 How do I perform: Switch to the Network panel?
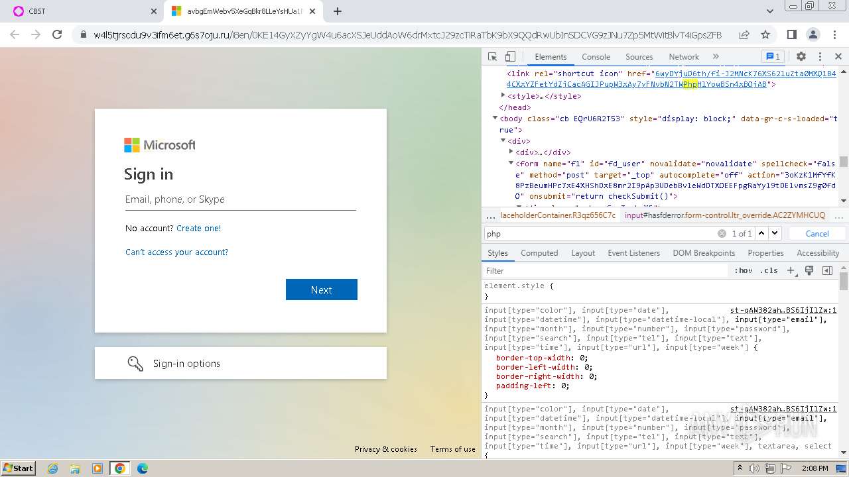pos(684,57)
